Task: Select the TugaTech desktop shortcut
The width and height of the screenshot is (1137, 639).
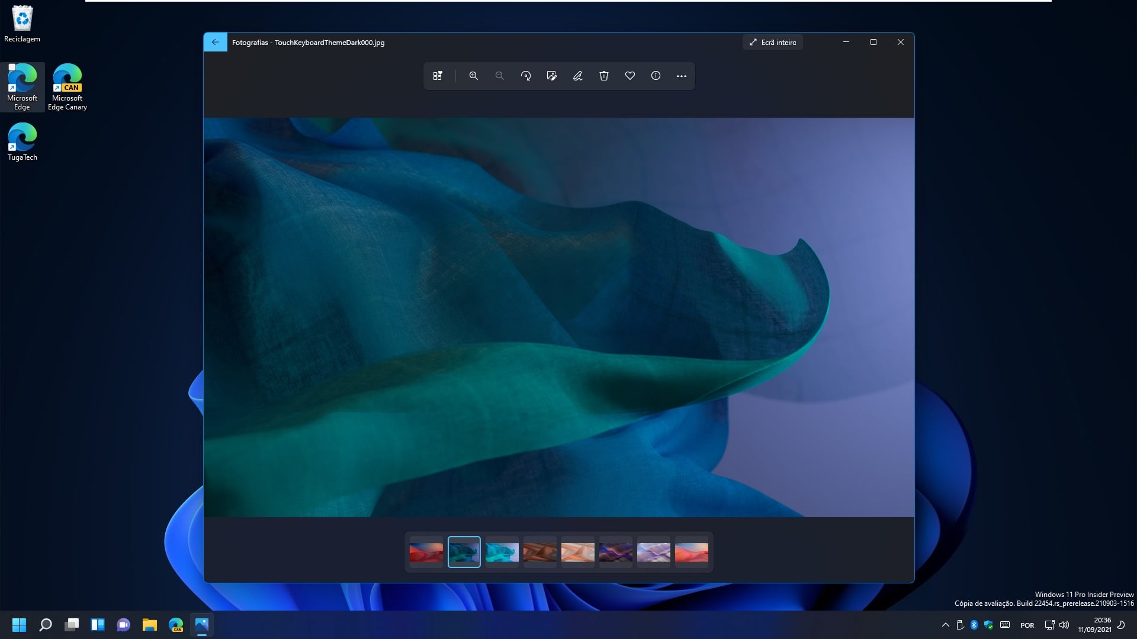Action: (x=22, y=142)
